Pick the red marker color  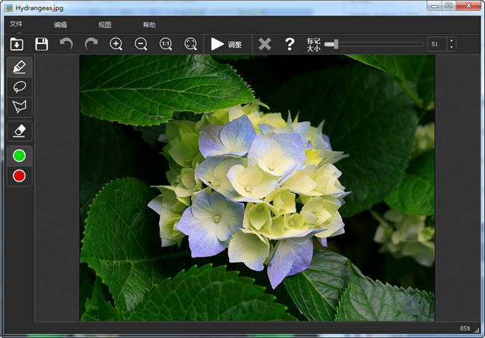[19, 176]
